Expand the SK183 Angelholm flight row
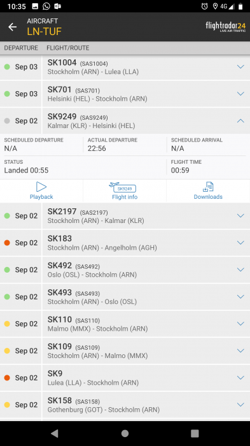250x446 pixels. [x=240, y=243]
